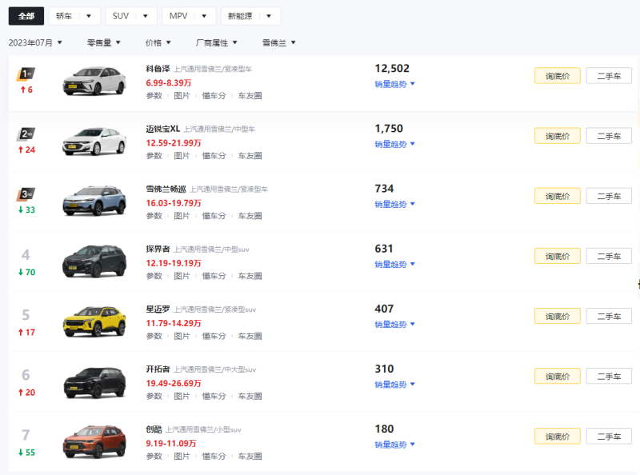The width and height of the screenshot is (640, 475).
Task: Open the 雪佛兰 brand filter dropdown
Action: click(x=278, y=42)
